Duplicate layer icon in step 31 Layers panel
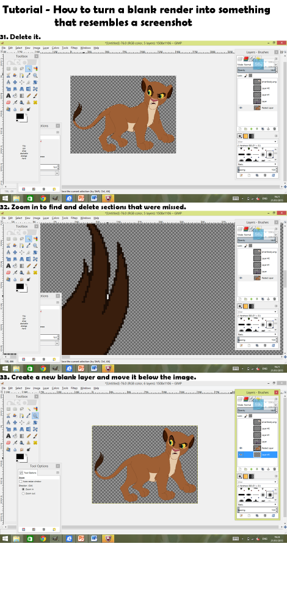The image size is (287, 612). 263,129
